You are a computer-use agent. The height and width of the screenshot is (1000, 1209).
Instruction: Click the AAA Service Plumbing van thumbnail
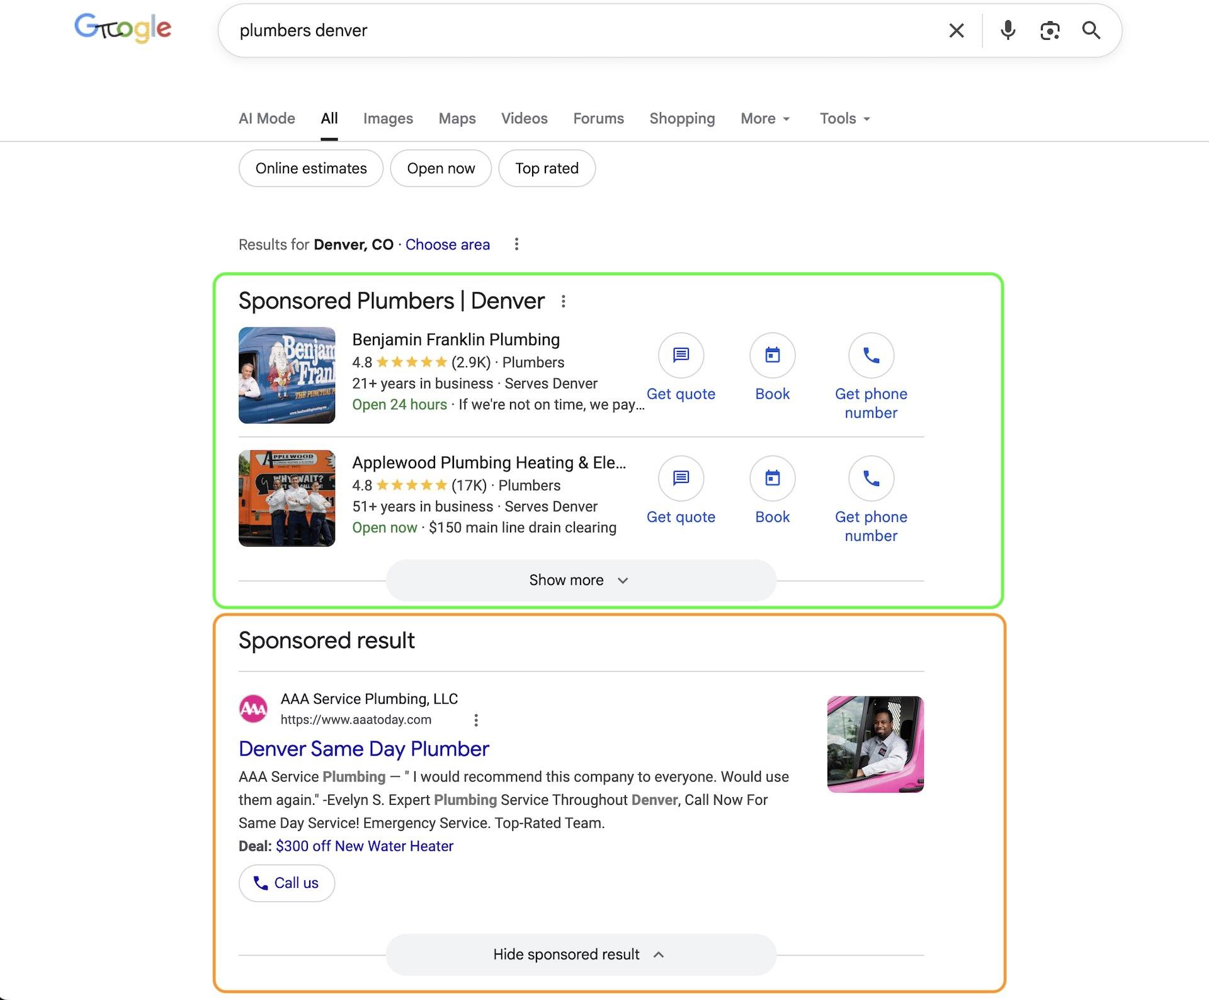point(875,744)
